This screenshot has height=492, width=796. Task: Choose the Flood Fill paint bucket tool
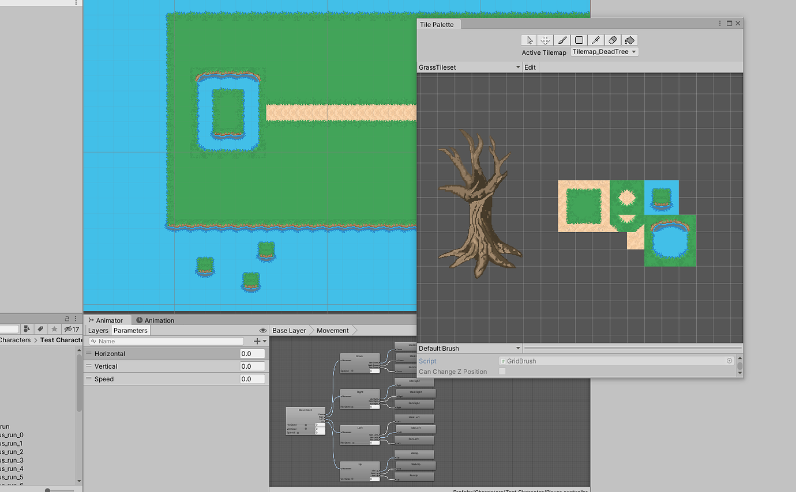point(629,40)
